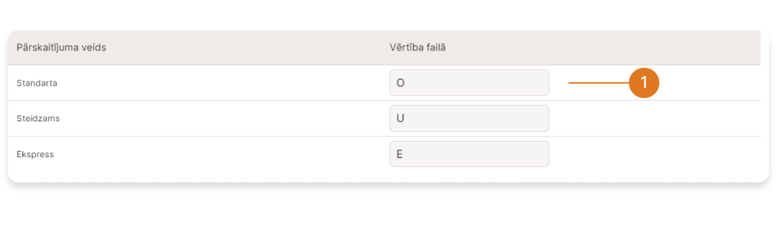This screenshot has width=777, height=244.
Task: Click blank space between Steidzams label and field
Action: coord(225,119)
